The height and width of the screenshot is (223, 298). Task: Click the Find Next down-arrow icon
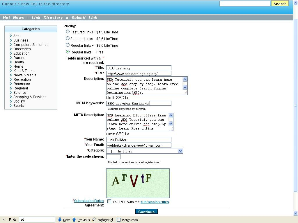[60, 220]
